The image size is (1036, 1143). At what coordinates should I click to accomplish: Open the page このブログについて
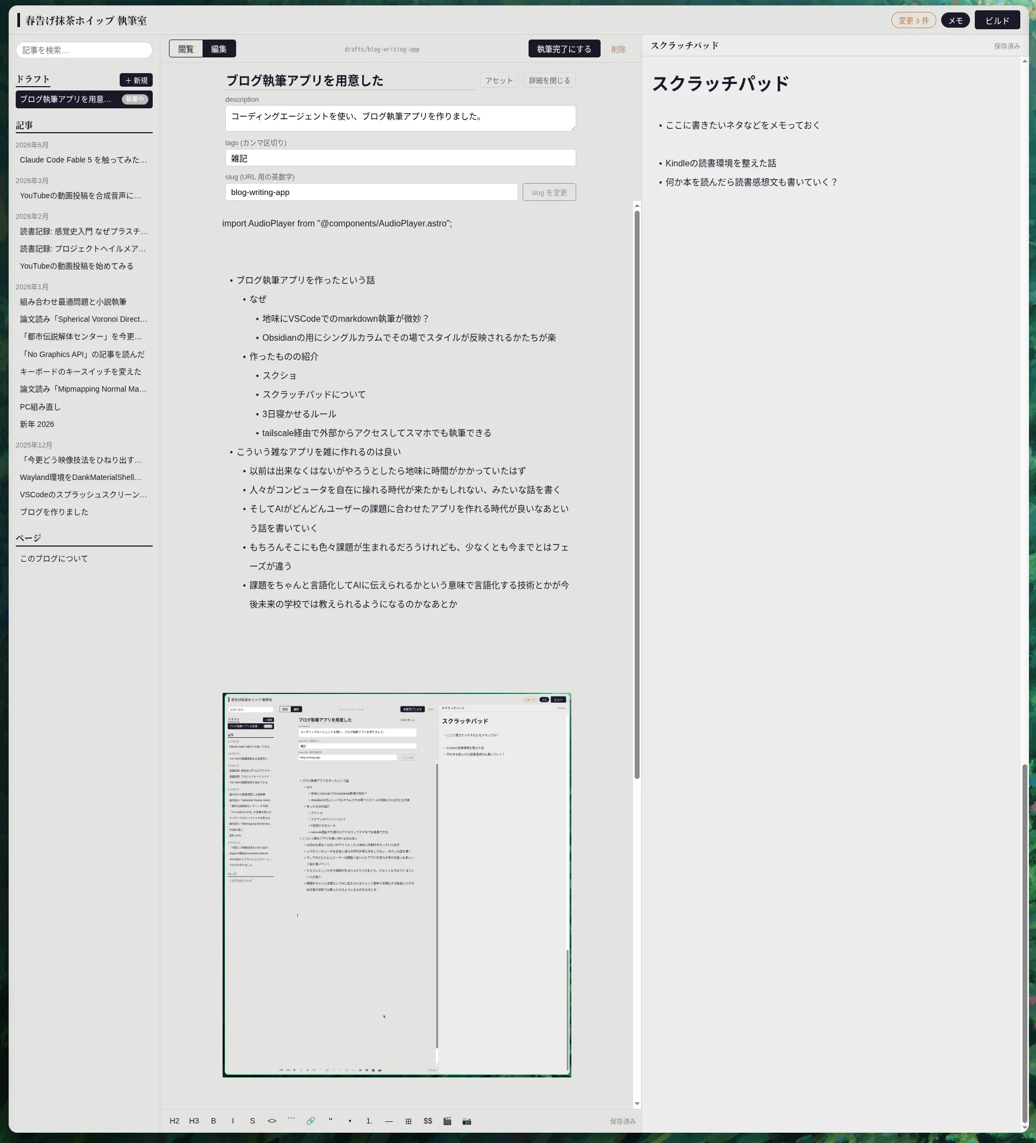pyautogui.click(x=84, y=558)
